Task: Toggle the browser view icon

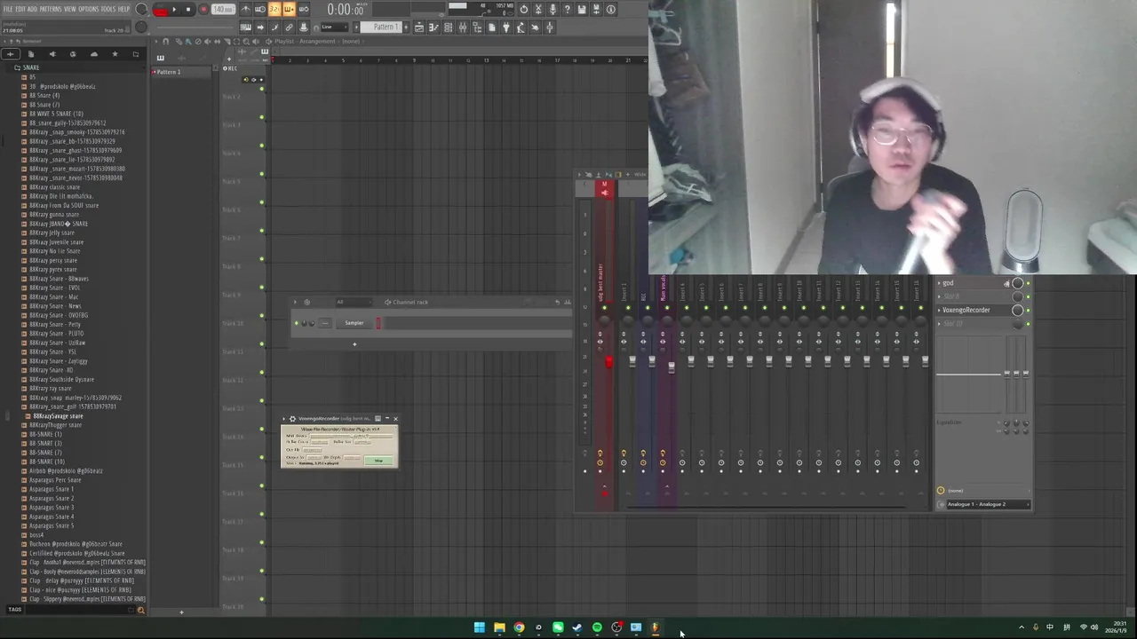Action: coord(476,28)
